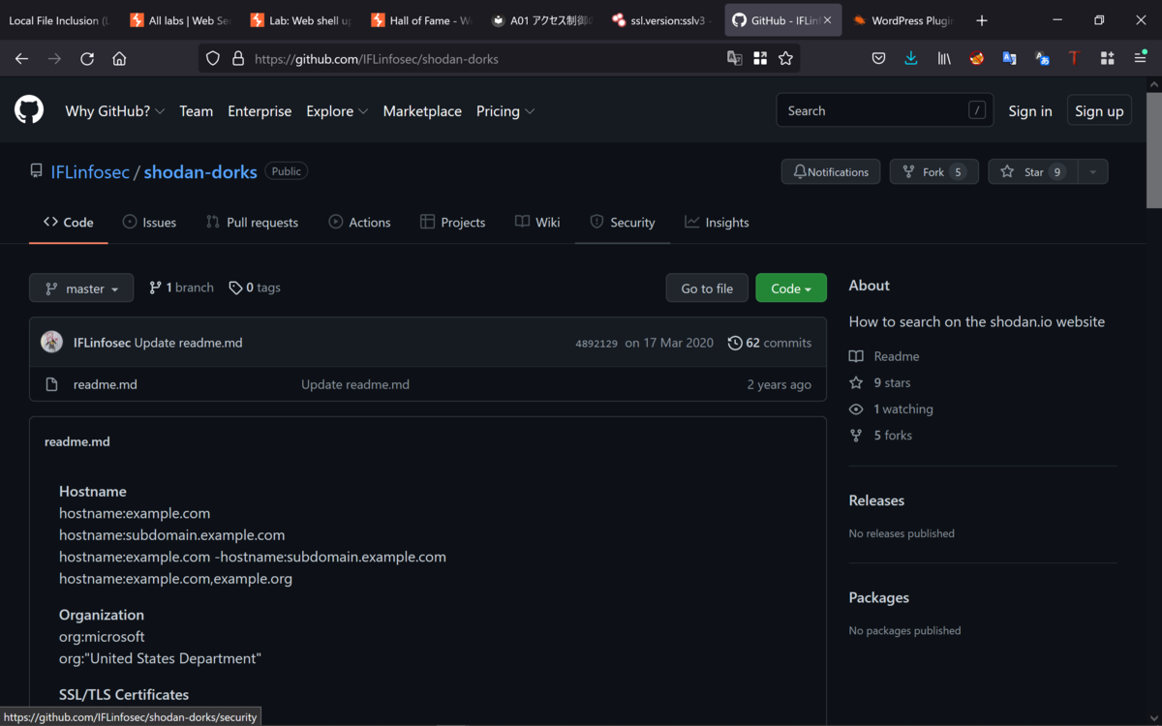Expand the star lists dropdown arrow

point(1092,171)
